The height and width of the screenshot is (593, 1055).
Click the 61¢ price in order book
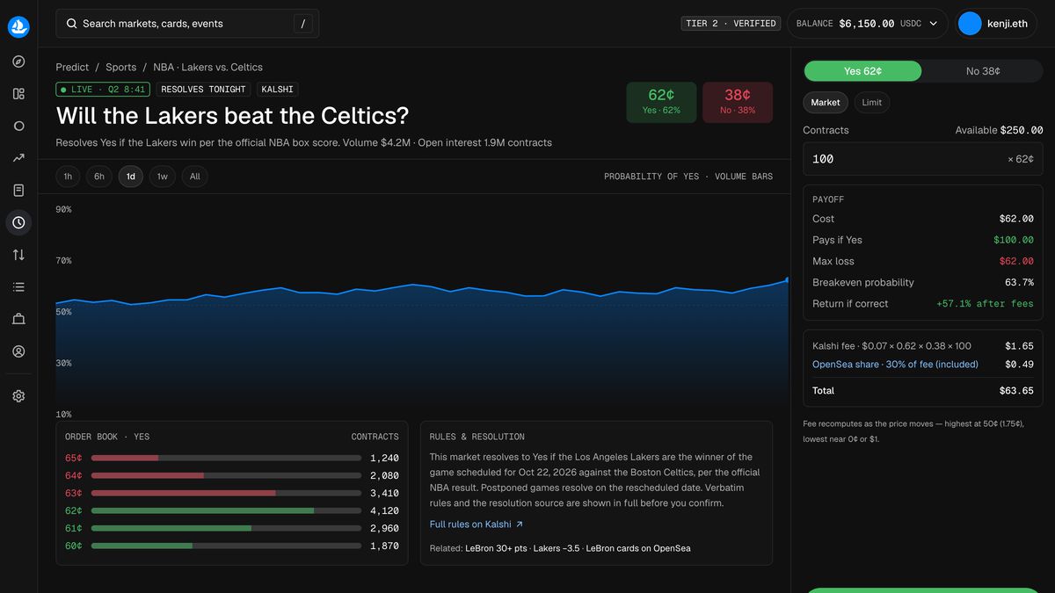click(x=74, y=528)
